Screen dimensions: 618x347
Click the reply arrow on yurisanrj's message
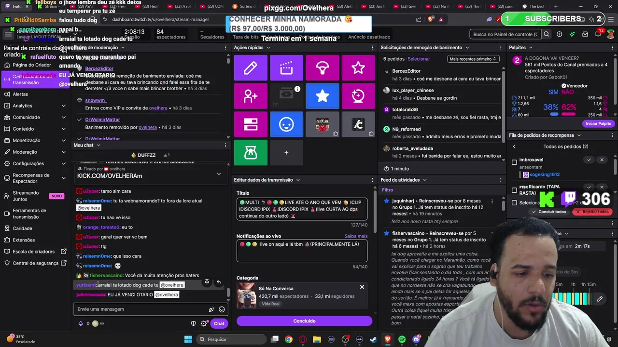[219, 282]
